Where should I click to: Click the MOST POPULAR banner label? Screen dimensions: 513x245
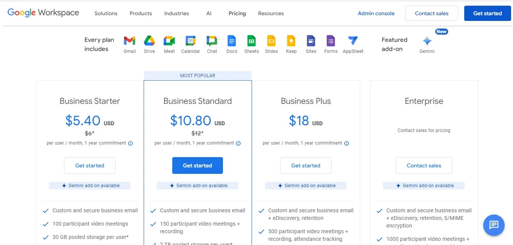(x=197, y=76)
